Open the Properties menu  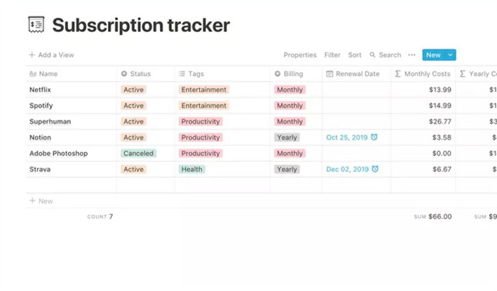300,55
